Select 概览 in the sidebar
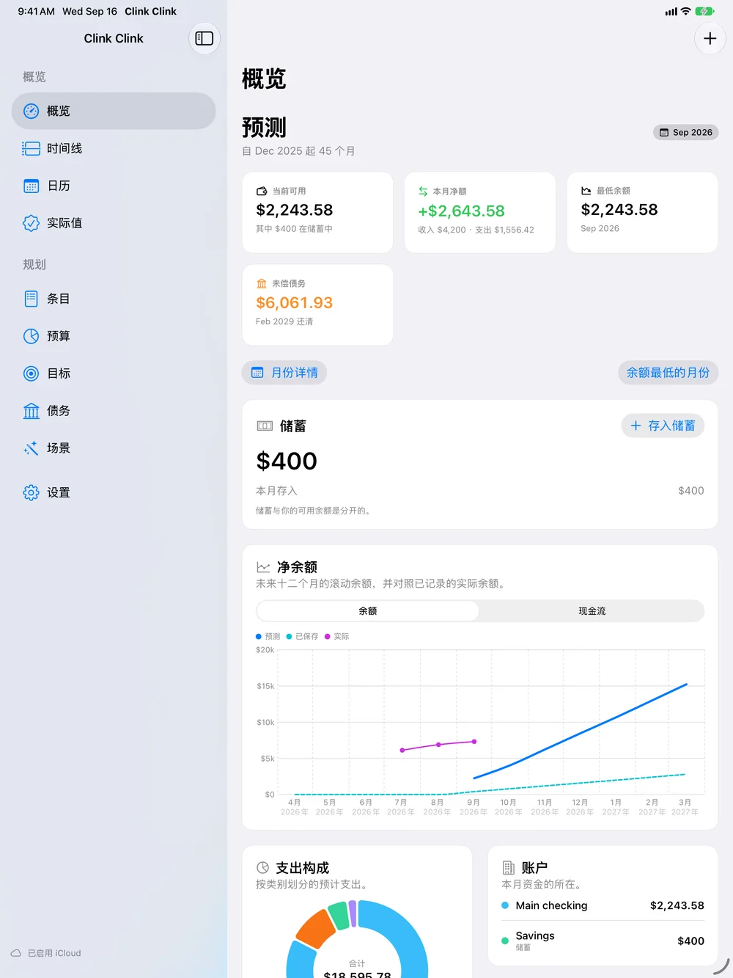This screenshot has width=733, height=978. (x=114, y=111)
